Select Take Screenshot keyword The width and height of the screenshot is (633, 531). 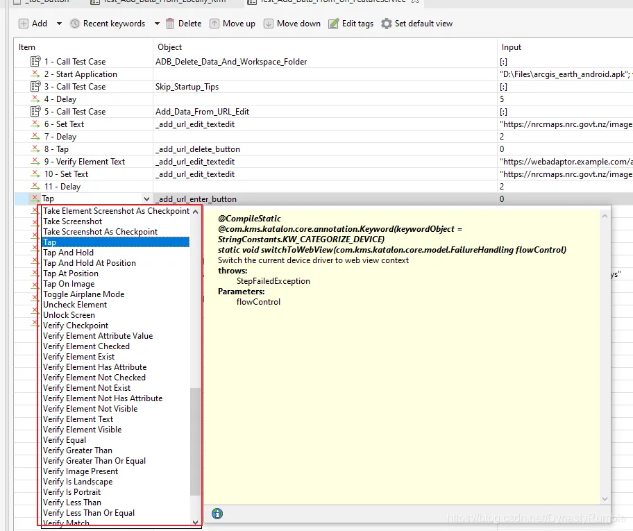[116, 221]
